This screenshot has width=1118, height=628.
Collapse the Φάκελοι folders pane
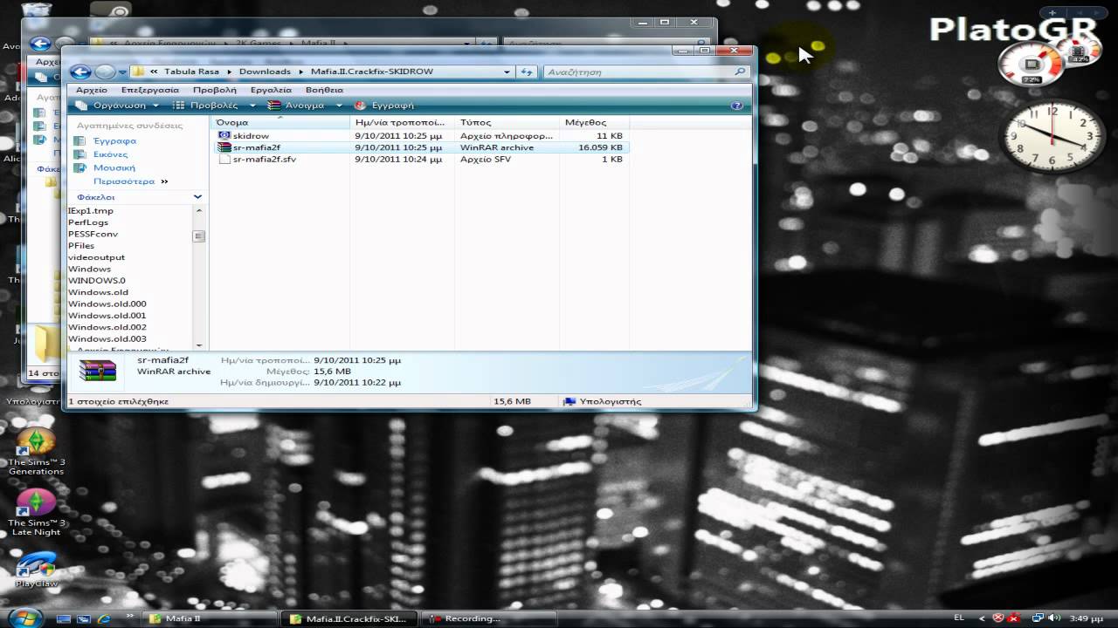tap(198, 197)
